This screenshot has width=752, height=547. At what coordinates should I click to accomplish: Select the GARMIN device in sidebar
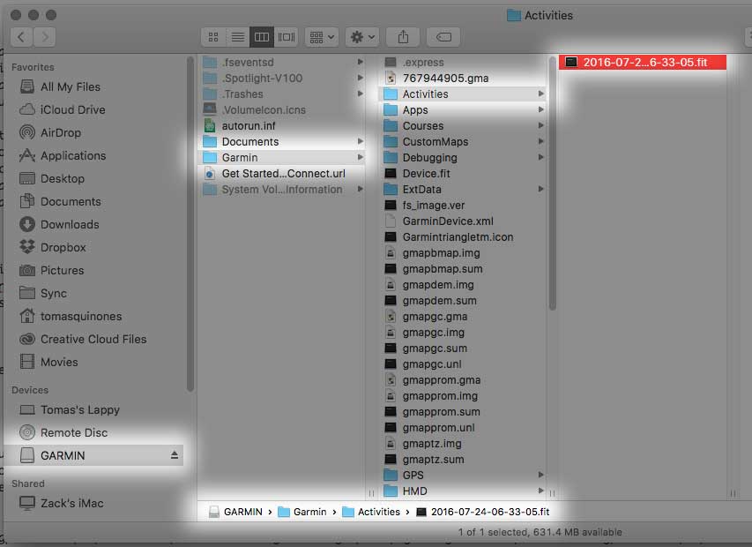click(x=93, y=455)
